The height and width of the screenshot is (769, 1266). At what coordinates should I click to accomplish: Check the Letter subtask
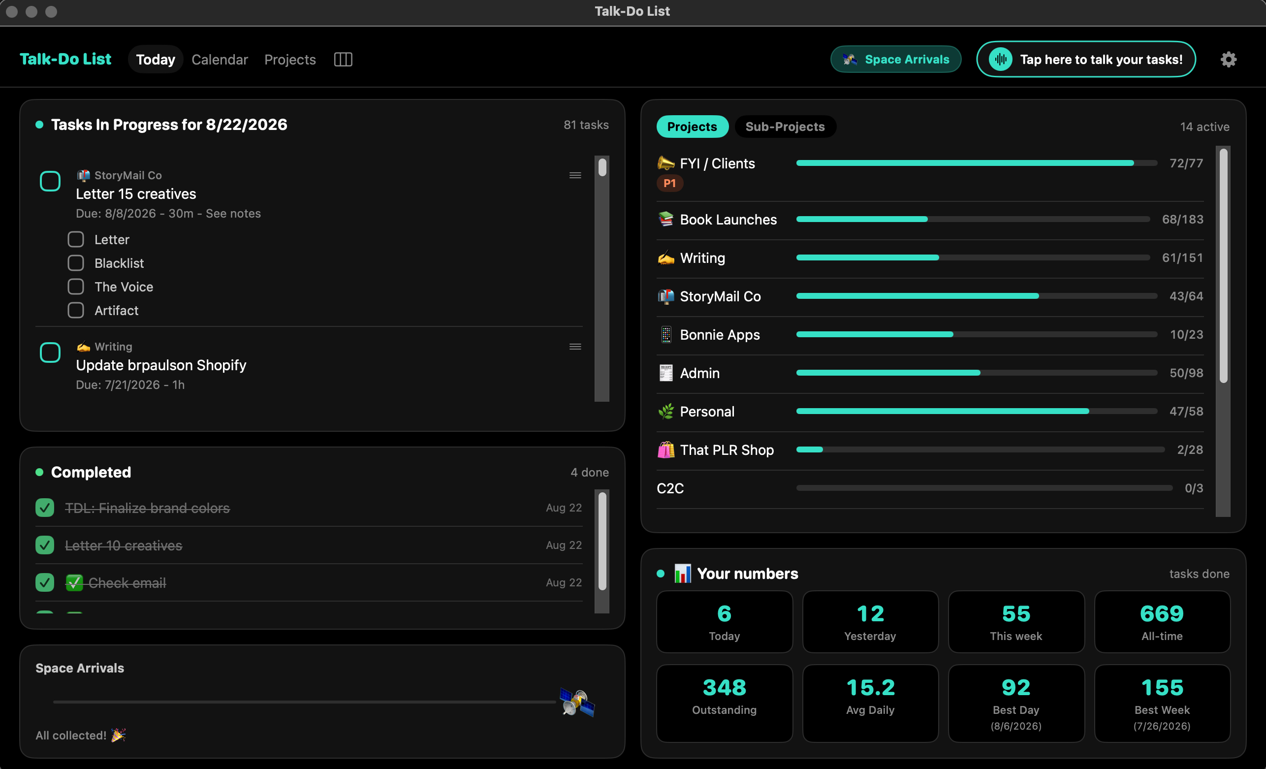point(75,239)
